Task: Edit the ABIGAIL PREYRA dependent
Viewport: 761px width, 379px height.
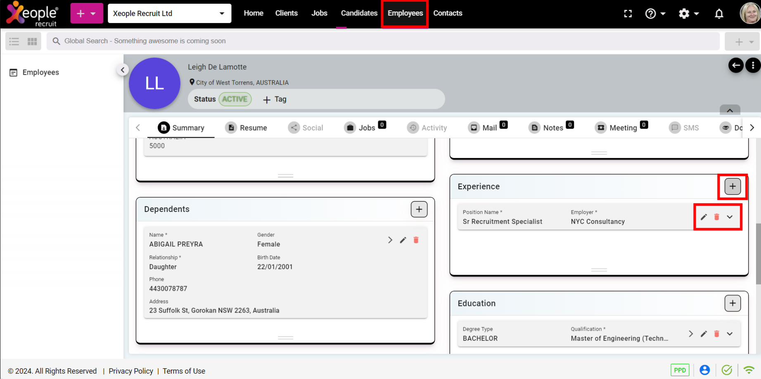Action: pos(403,240)
